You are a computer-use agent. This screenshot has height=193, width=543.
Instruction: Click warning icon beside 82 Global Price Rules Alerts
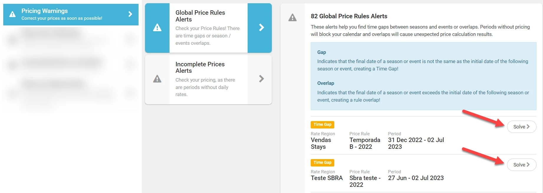[x=292, y=18]
